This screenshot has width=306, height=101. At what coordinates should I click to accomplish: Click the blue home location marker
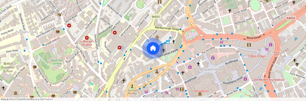click(153, 48)
